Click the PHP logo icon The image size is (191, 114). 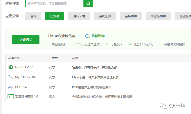11,87
